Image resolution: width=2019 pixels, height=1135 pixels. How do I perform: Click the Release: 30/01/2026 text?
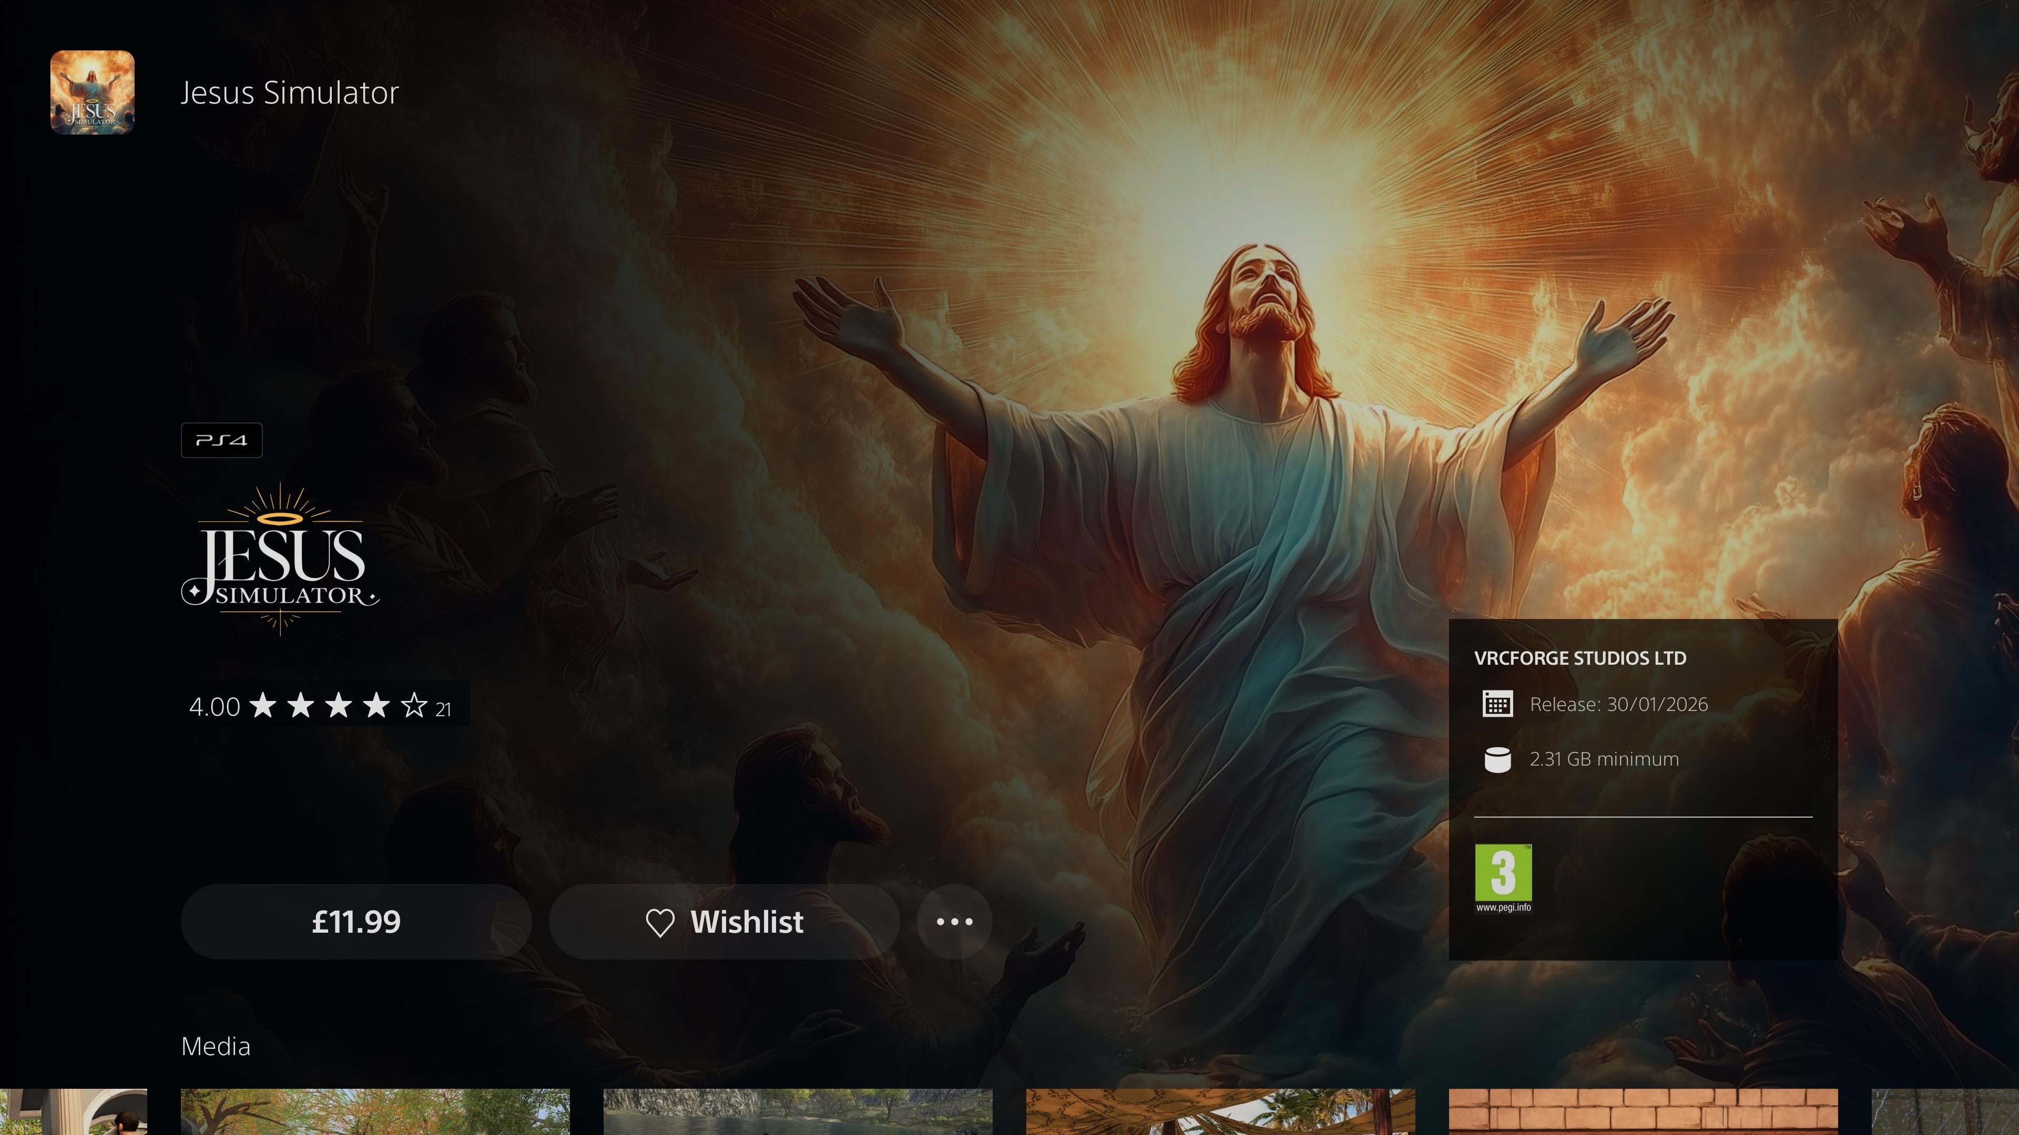pyautogui.click(x=1618, y=704)
